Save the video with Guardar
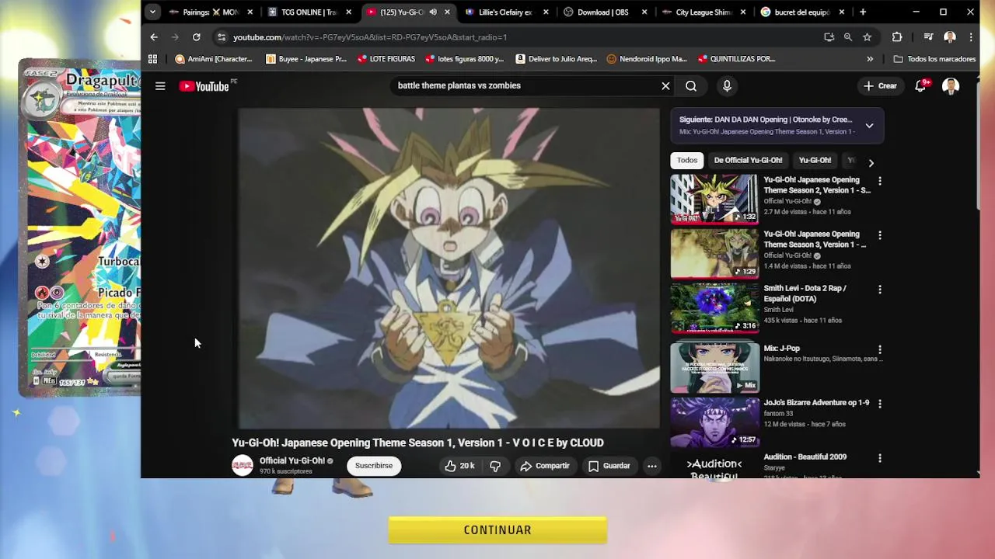995x559 pixels. coord(609,466)
